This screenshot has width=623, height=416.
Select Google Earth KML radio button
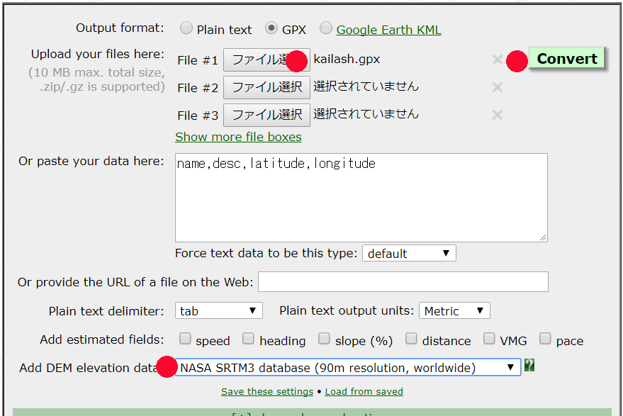326,28
